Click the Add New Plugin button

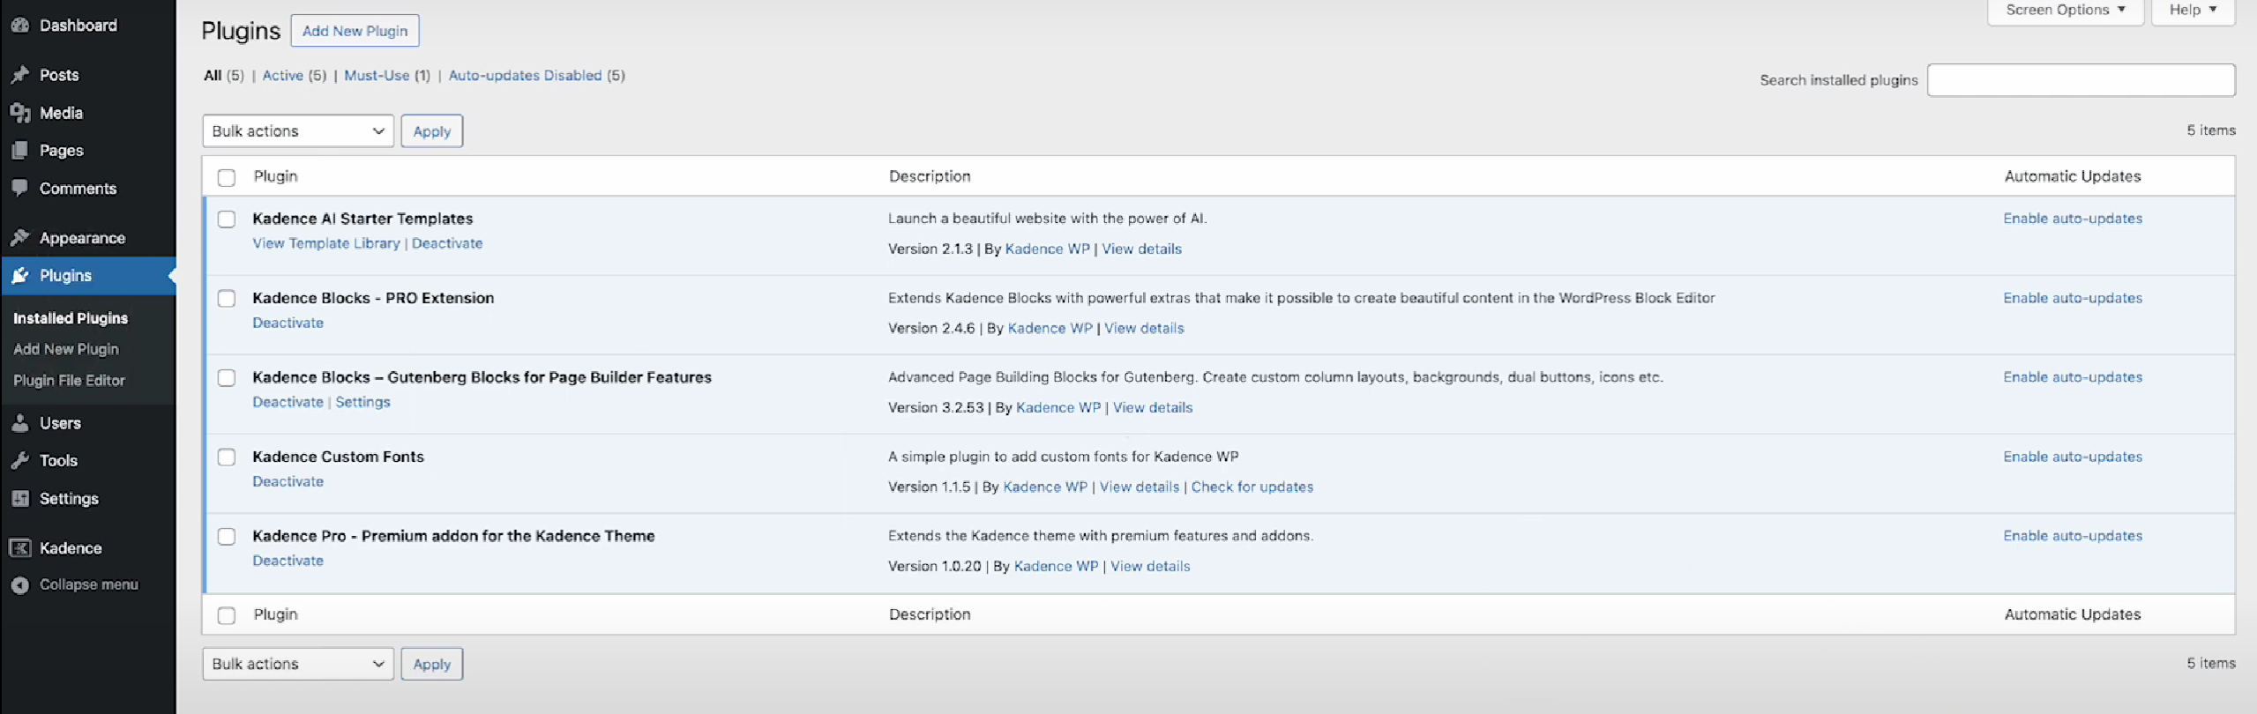coord(355,31)
